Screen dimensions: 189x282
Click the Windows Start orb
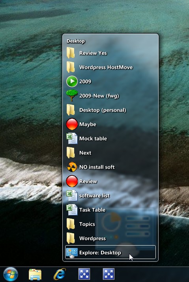pyautogui.click(x=11, y=274)
